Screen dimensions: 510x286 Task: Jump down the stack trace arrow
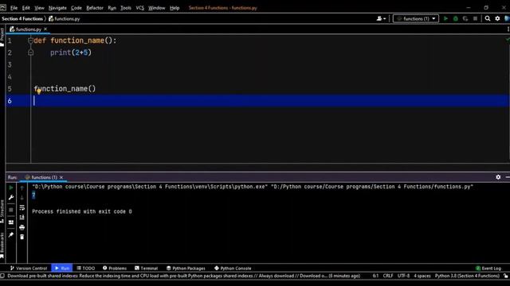[x=22, y=198]
